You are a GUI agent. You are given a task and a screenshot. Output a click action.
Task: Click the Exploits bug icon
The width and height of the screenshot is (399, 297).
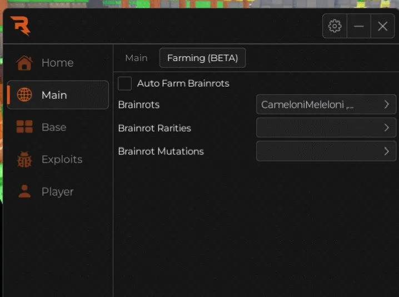[x=24, y=159]
